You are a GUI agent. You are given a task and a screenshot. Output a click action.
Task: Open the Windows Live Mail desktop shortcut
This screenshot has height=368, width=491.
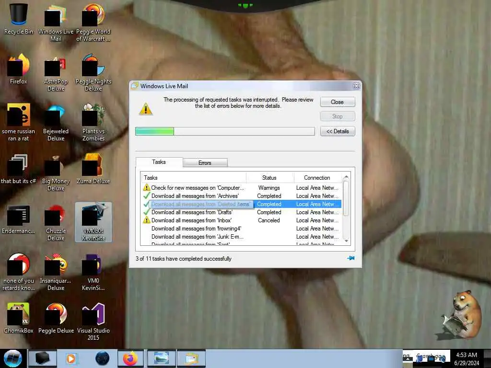(x=56, y=23)
